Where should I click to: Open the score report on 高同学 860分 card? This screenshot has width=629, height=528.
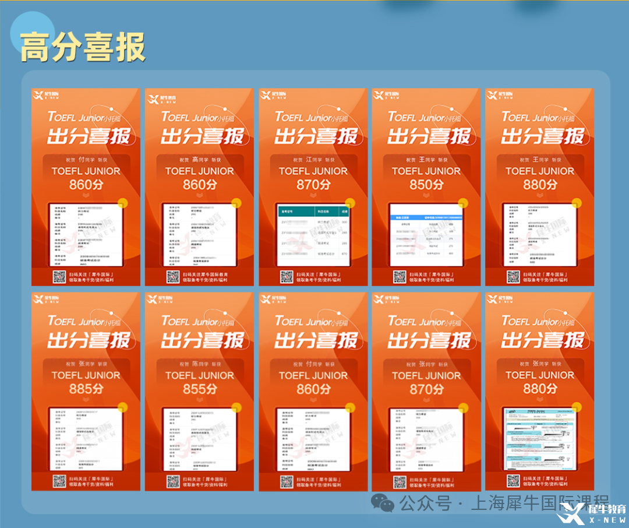coord(199,234)
